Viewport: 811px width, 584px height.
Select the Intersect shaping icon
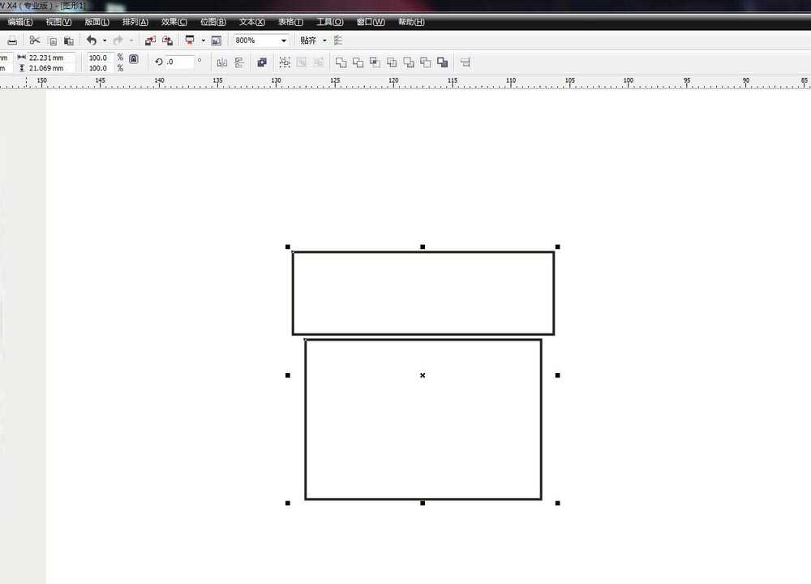[374, 62]
